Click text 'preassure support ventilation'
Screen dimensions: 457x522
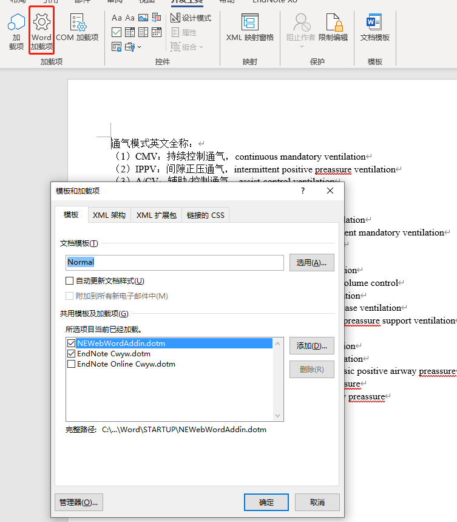pos(400,320)
